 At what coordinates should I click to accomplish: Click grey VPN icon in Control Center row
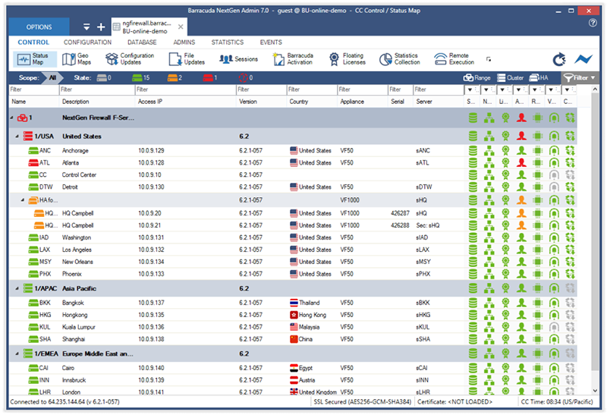[554, 174]
